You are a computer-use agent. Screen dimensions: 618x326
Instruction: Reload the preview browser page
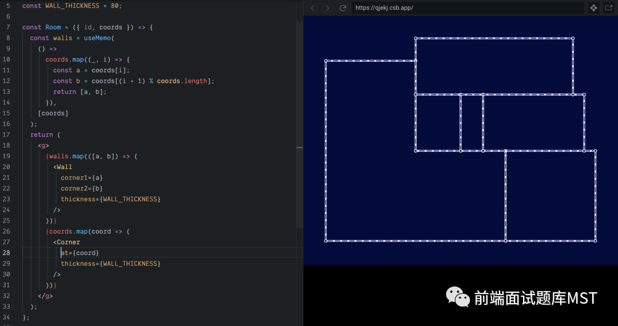[343, 8]
